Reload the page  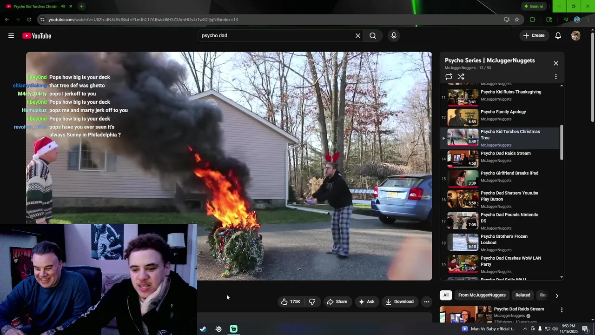[29, 20]
